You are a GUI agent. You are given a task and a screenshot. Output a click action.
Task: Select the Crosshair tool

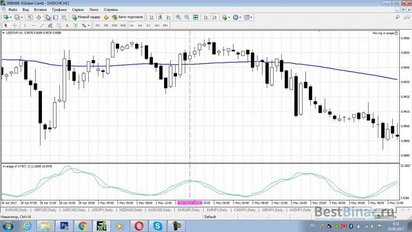[15, 26]
